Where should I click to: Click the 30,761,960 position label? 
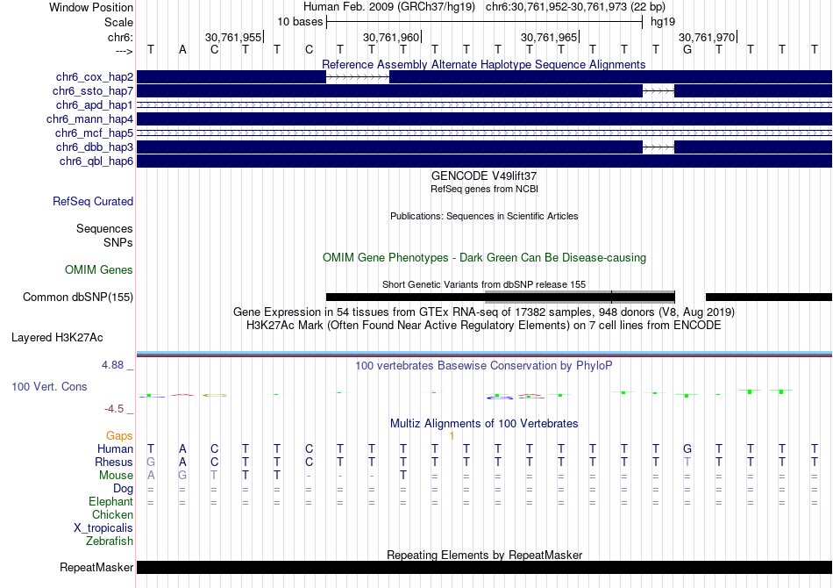tap(391, 37)
